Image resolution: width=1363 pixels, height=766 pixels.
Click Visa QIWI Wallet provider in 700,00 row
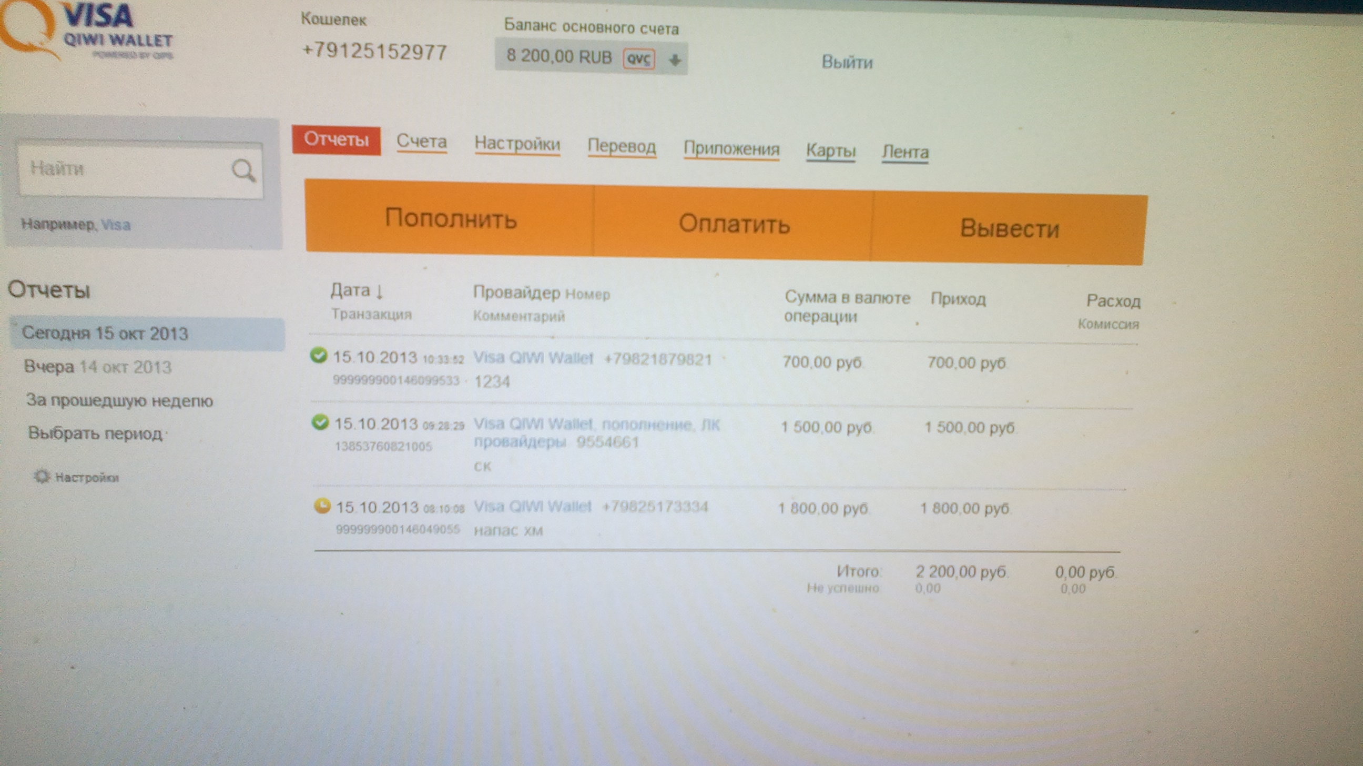click(x=533, y=358)
